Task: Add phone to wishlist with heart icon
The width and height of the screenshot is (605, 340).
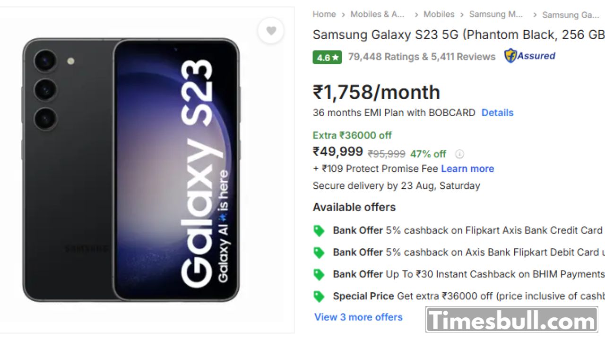Action: [x=271, y=31]
